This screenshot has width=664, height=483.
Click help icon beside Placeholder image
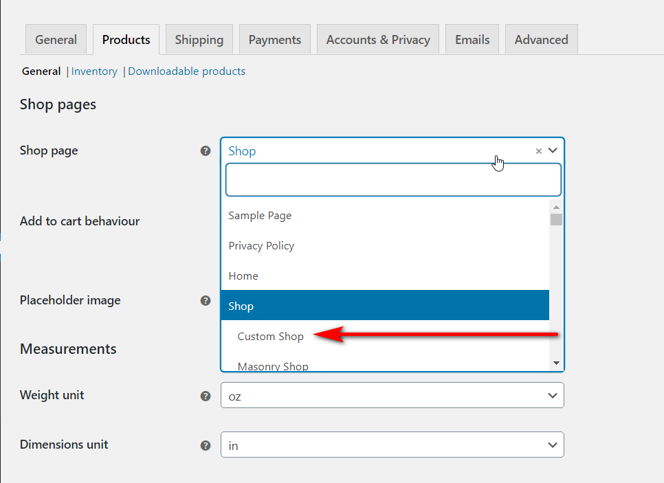pos(206,300)
